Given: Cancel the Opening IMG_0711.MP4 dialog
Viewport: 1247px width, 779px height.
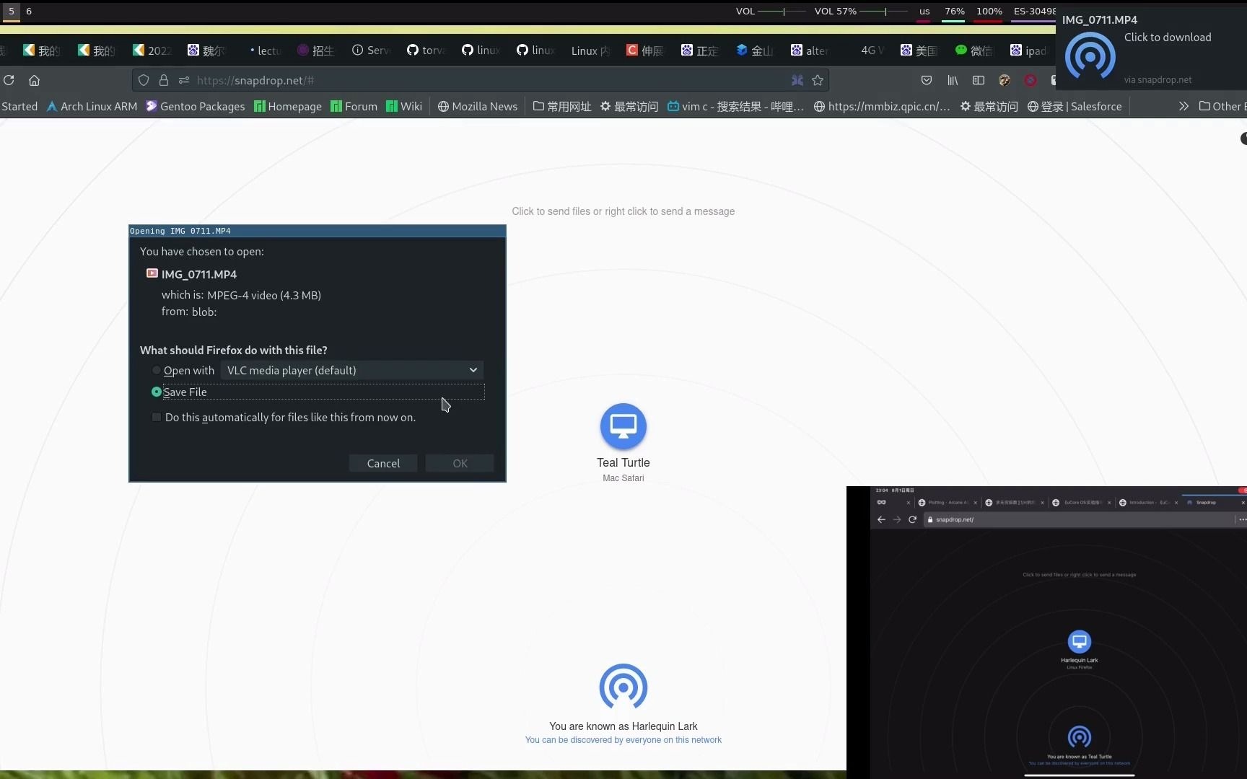Looking at the screenshot, I should [383, 463].
